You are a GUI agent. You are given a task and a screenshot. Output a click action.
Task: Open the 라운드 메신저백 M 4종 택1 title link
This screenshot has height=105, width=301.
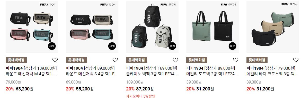pyautogui.click(x=31, y=74)
